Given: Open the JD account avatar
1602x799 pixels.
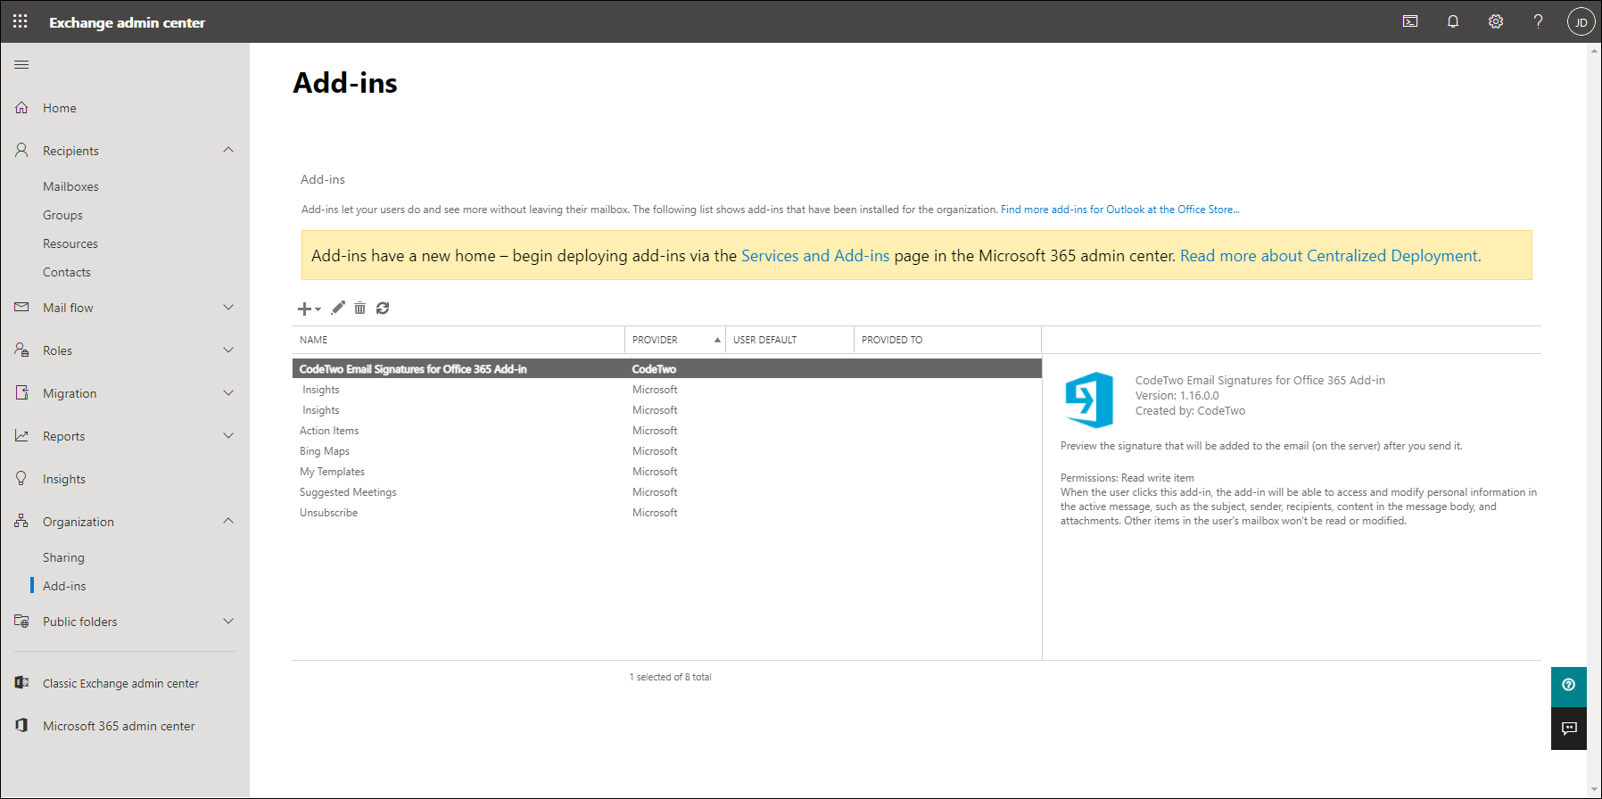Looking at the screenshot, I should pos(1581,21).
